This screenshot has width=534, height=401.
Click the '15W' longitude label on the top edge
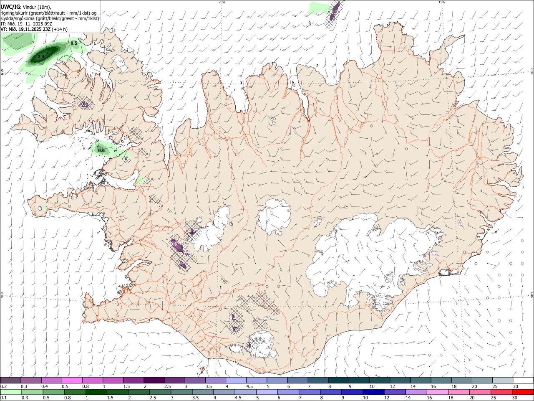pos(442,2)
